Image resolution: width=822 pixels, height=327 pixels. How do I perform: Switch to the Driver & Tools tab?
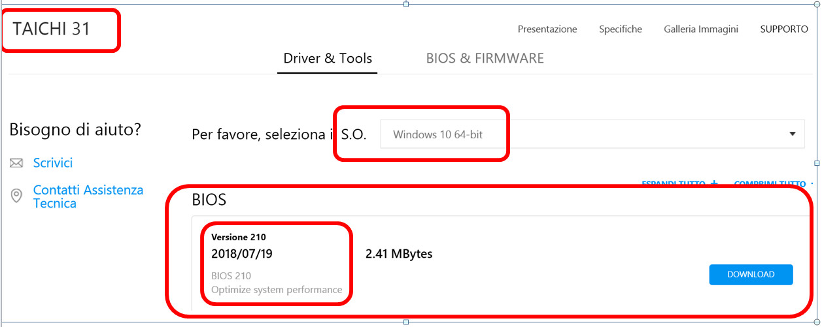tap(328, 58)
